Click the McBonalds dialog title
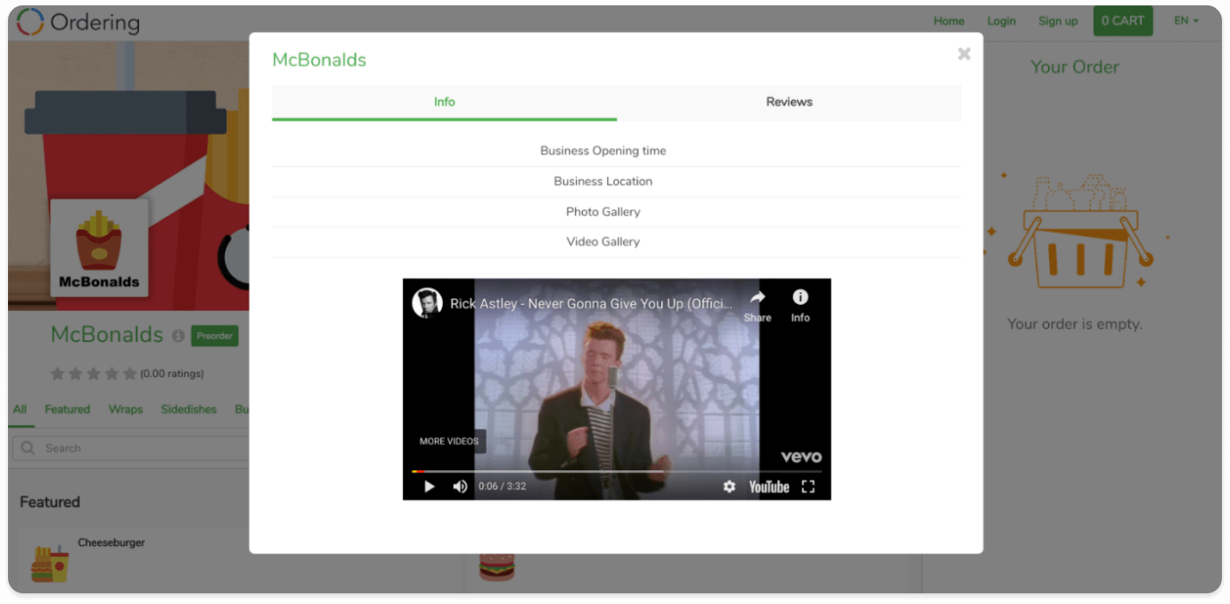Image resolution: width=1230 pixels, height=604 pixels. pos(319,60)
